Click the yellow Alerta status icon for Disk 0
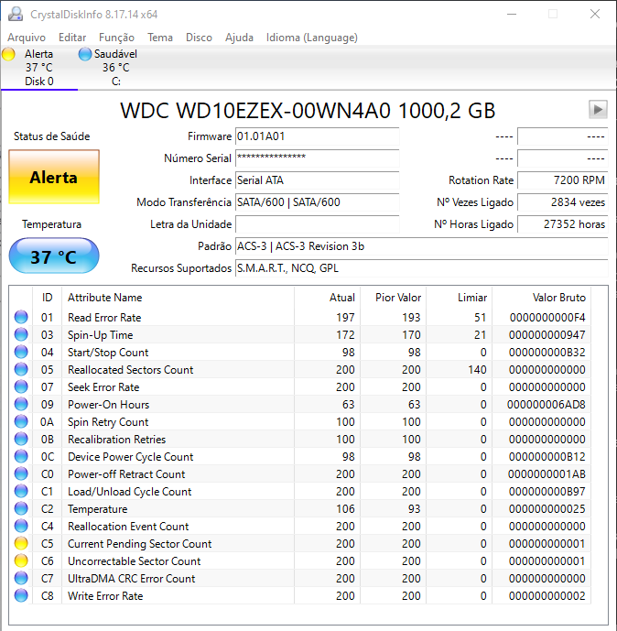The height and width of the screenshot is (631, 617). tap(8, 54)
